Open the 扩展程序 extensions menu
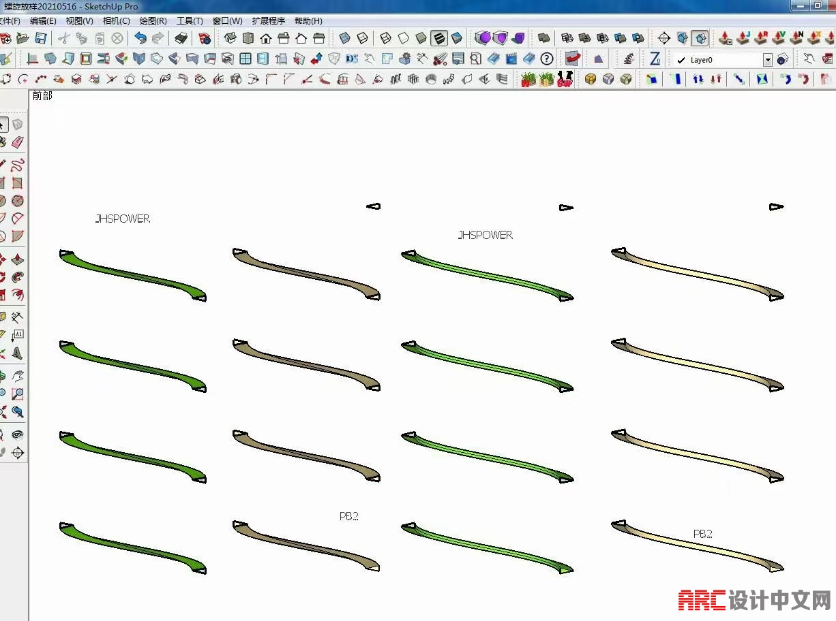 tap(268, 21)
